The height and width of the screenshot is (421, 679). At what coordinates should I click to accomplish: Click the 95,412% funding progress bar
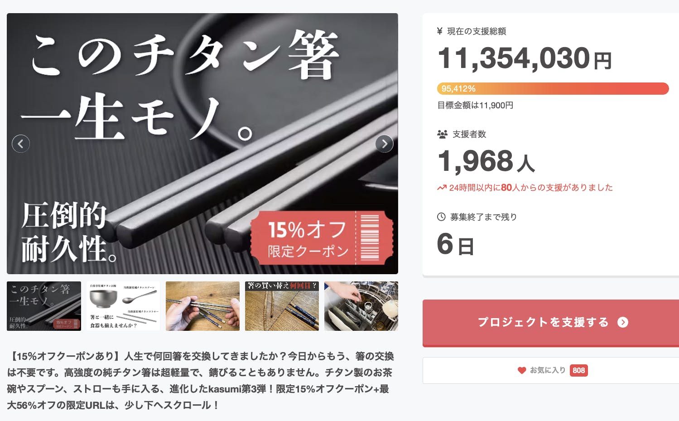(x=553, y=88)
